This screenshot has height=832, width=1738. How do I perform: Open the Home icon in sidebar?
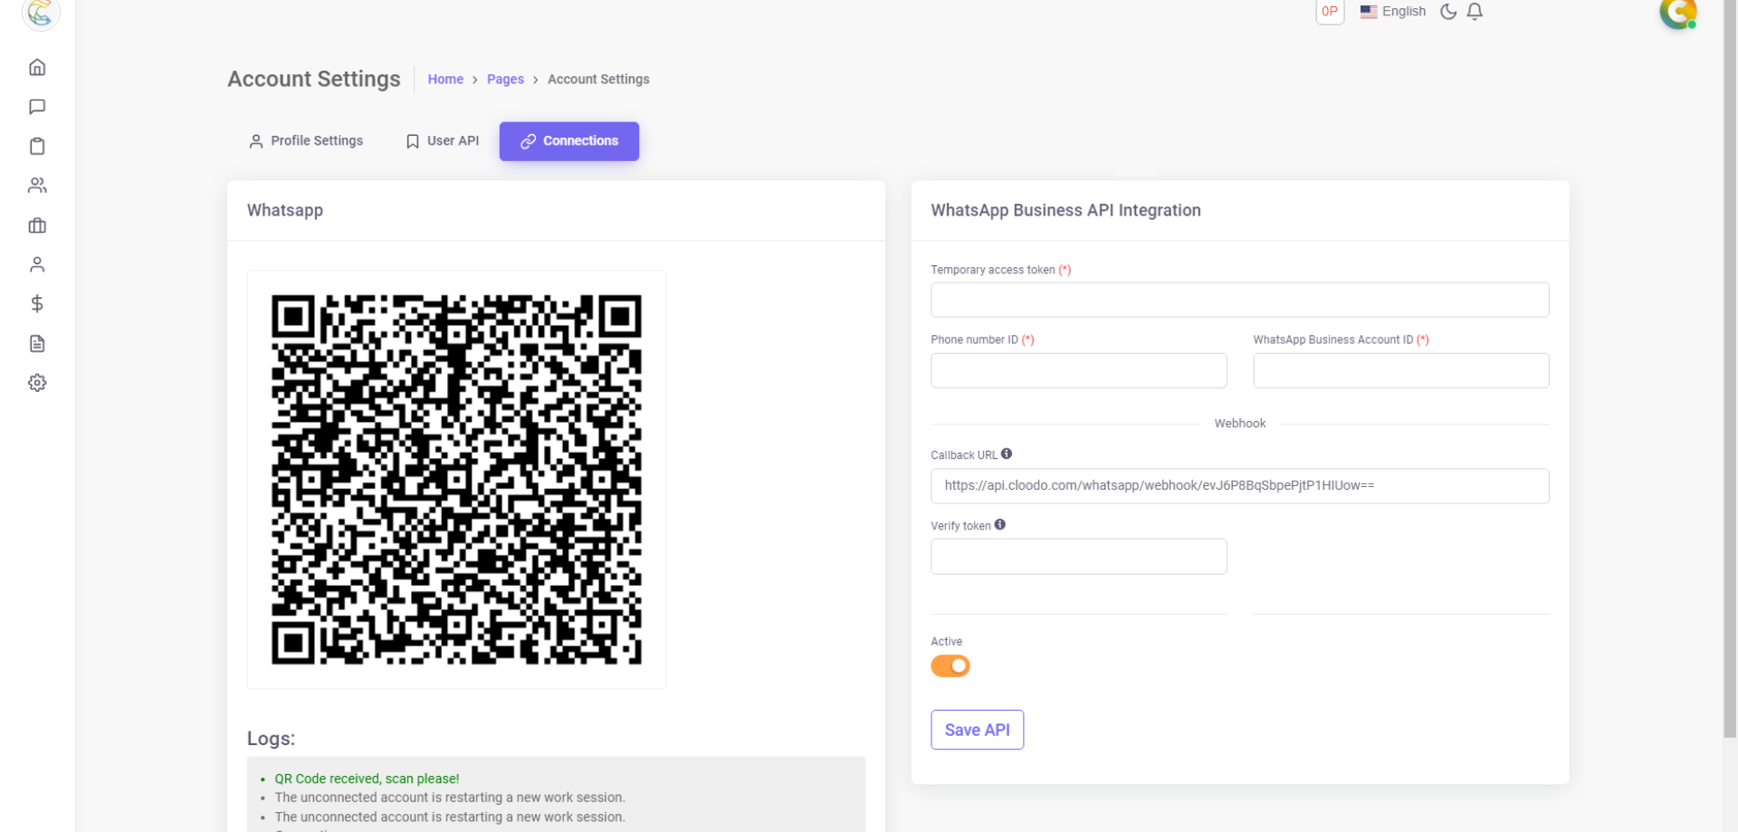(37, 67)
